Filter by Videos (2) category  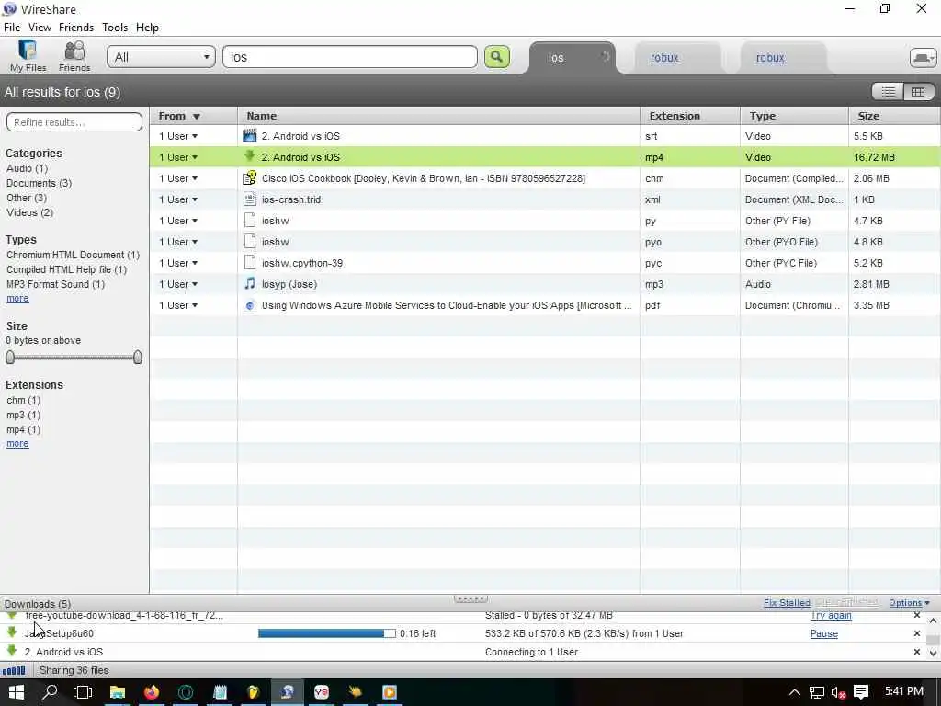click(30, 212)
